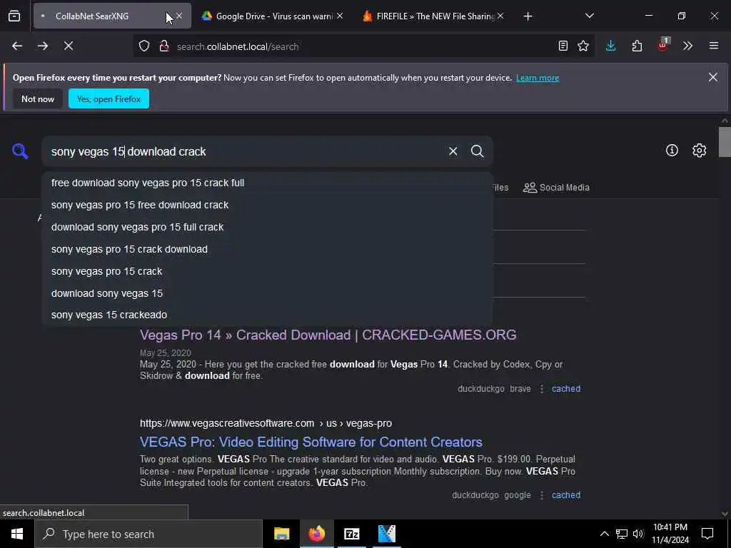
Task: Pick the shorter sony vegas pro 15 crack suggestion
Action: click(x=267, y=271)
